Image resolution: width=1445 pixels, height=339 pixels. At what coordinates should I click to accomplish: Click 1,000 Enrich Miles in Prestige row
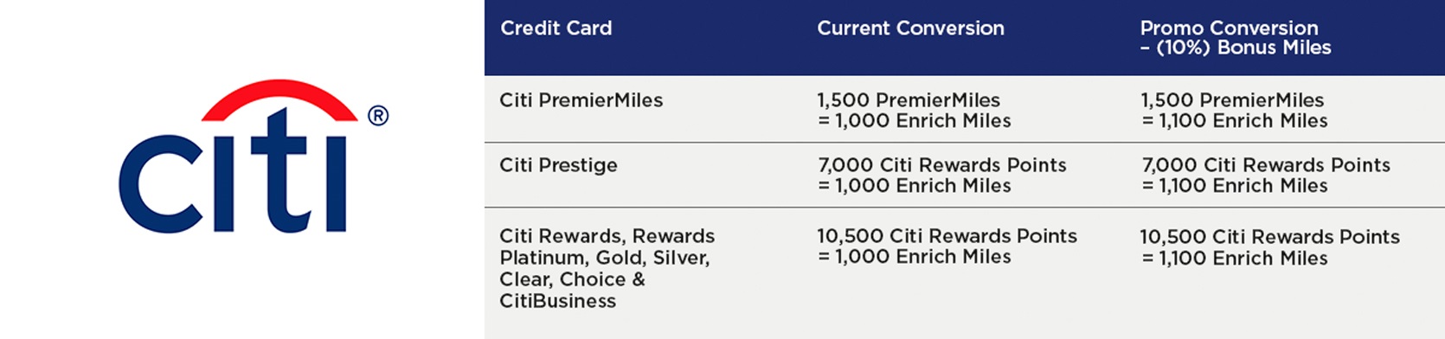coord(922,186)
